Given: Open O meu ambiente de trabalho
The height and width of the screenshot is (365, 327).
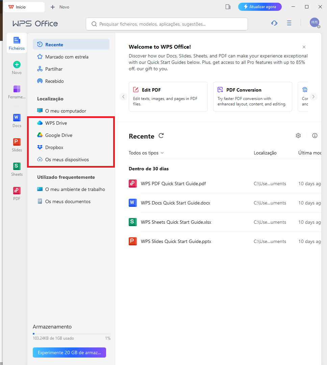Looking at the screenshot, I should (71, 189).
